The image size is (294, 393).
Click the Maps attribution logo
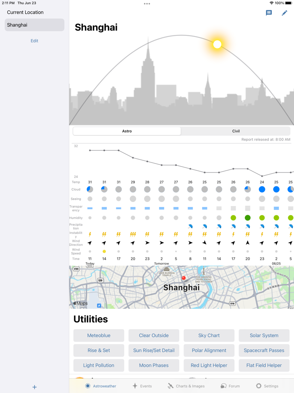(80, 303)
